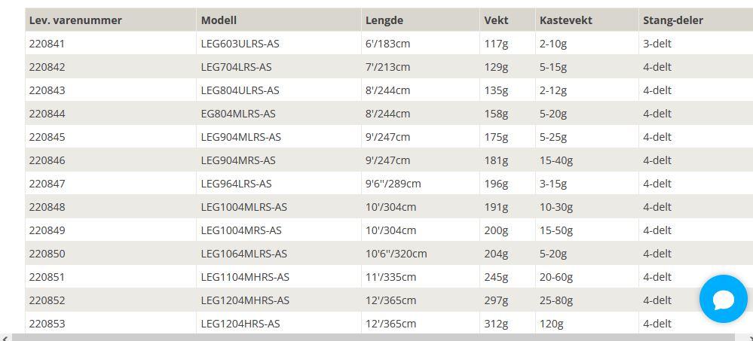Click the horizontal scrollbar left arrow
Viewport: 753px width, 341px height.
(x=5, y=338)
